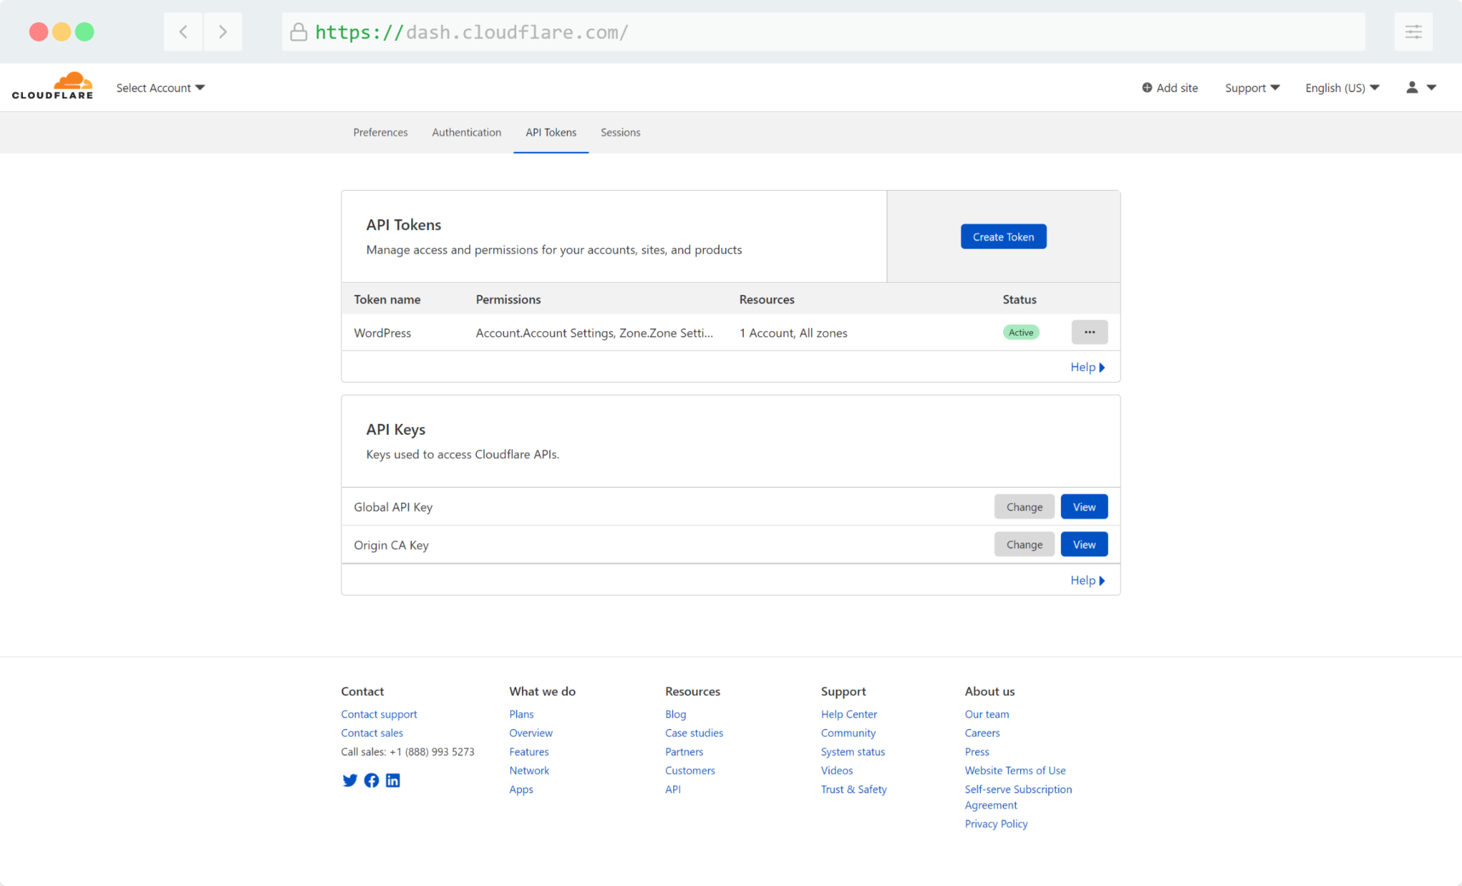This screenshot has height=886, width=1462.
Task: Open the Press footer link
Action: [977, 752]
